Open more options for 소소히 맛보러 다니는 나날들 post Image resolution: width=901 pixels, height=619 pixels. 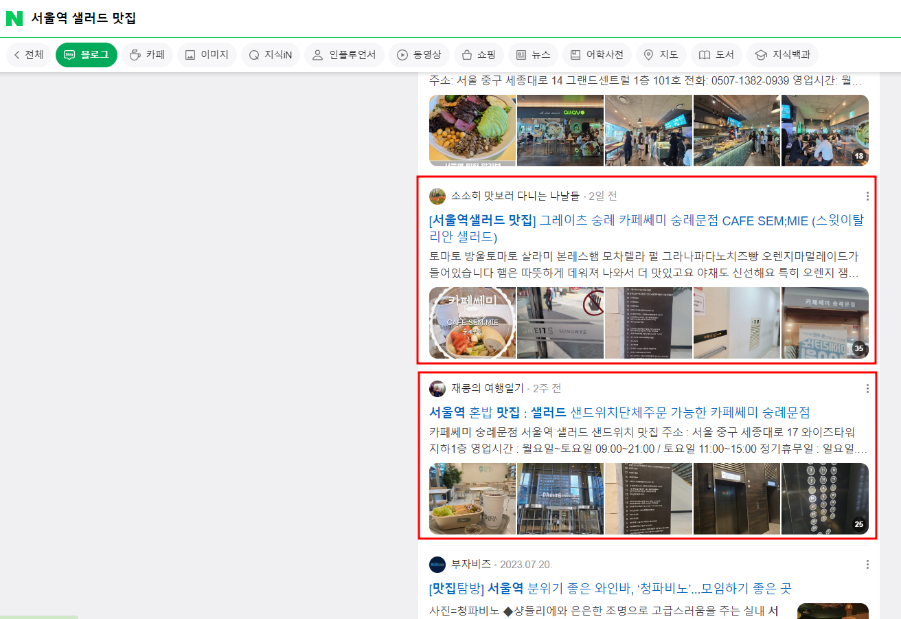867,196
